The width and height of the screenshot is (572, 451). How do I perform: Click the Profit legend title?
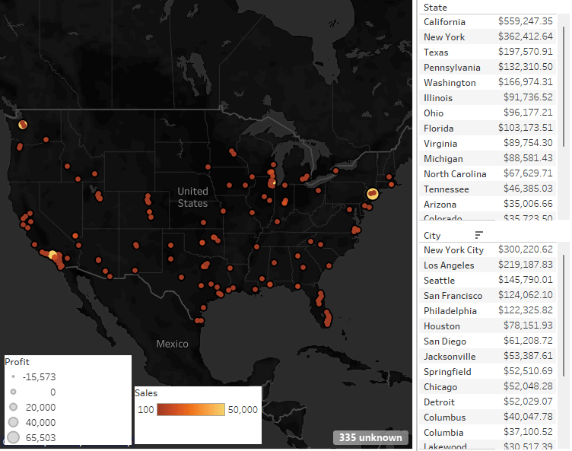(17, 362)
